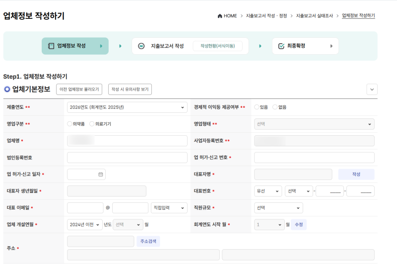
Task: Open the 대표번호 area code 선택 dropdown
Action: pos(299,191)
